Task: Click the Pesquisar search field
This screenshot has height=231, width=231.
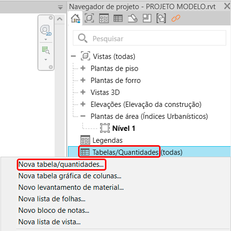Action: [150, 38]
